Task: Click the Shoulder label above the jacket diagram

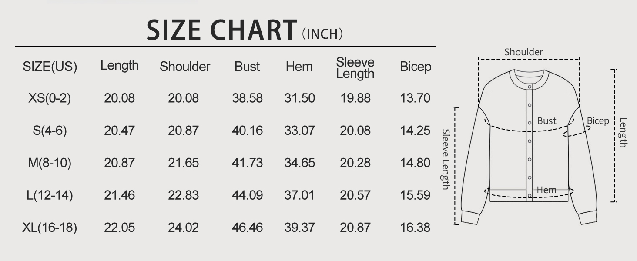Action: [x=524, y=52]
